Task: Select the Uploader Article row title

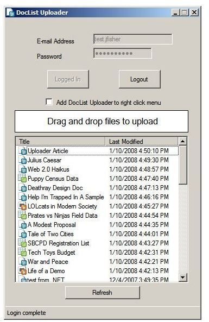Action: pyautogui.click(x=48, y=151)
